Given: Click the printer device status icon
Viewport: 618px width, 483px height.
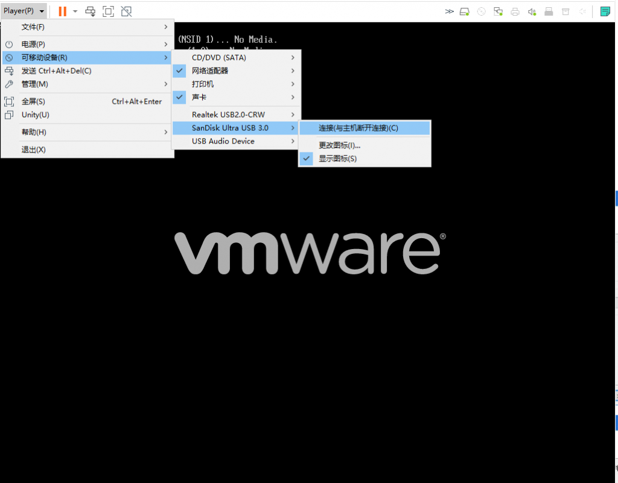Looking at the screenshot, I should coord(515,12).
